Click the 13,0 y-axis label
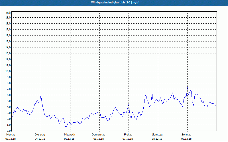 point(8,53)
